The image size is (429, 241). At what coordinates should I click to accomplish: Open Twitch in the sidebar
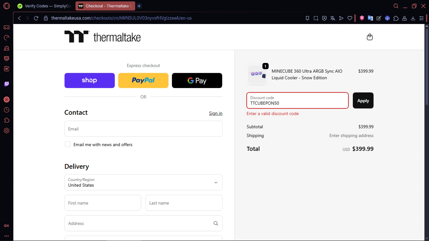click(7, 84)
